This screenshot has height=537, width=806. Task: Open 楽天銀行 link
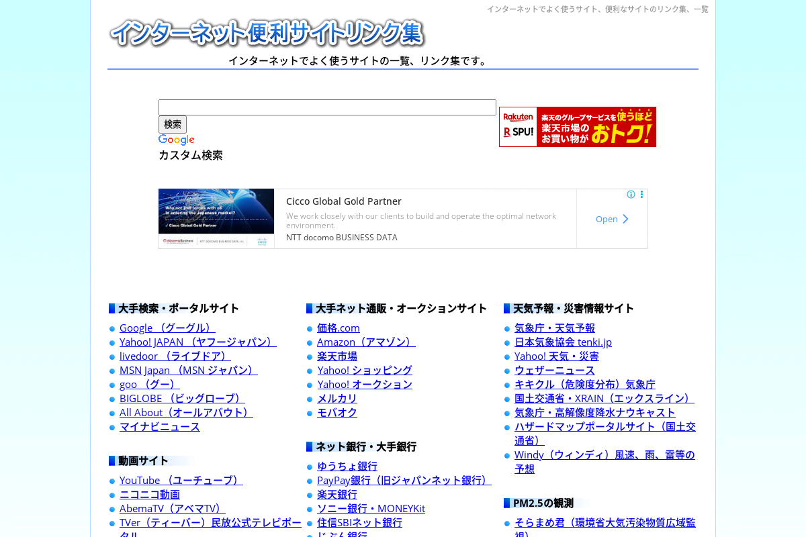337,495
